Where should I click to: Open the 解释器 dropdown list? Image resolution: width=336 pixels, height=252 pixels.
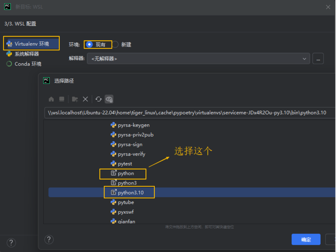(304, 59)
